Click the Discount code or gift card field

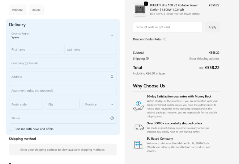[168, 27]
